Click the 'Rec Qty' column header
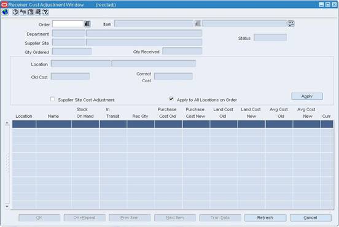Viewport: 339px width, 227px height. click(x=140, y=116)
